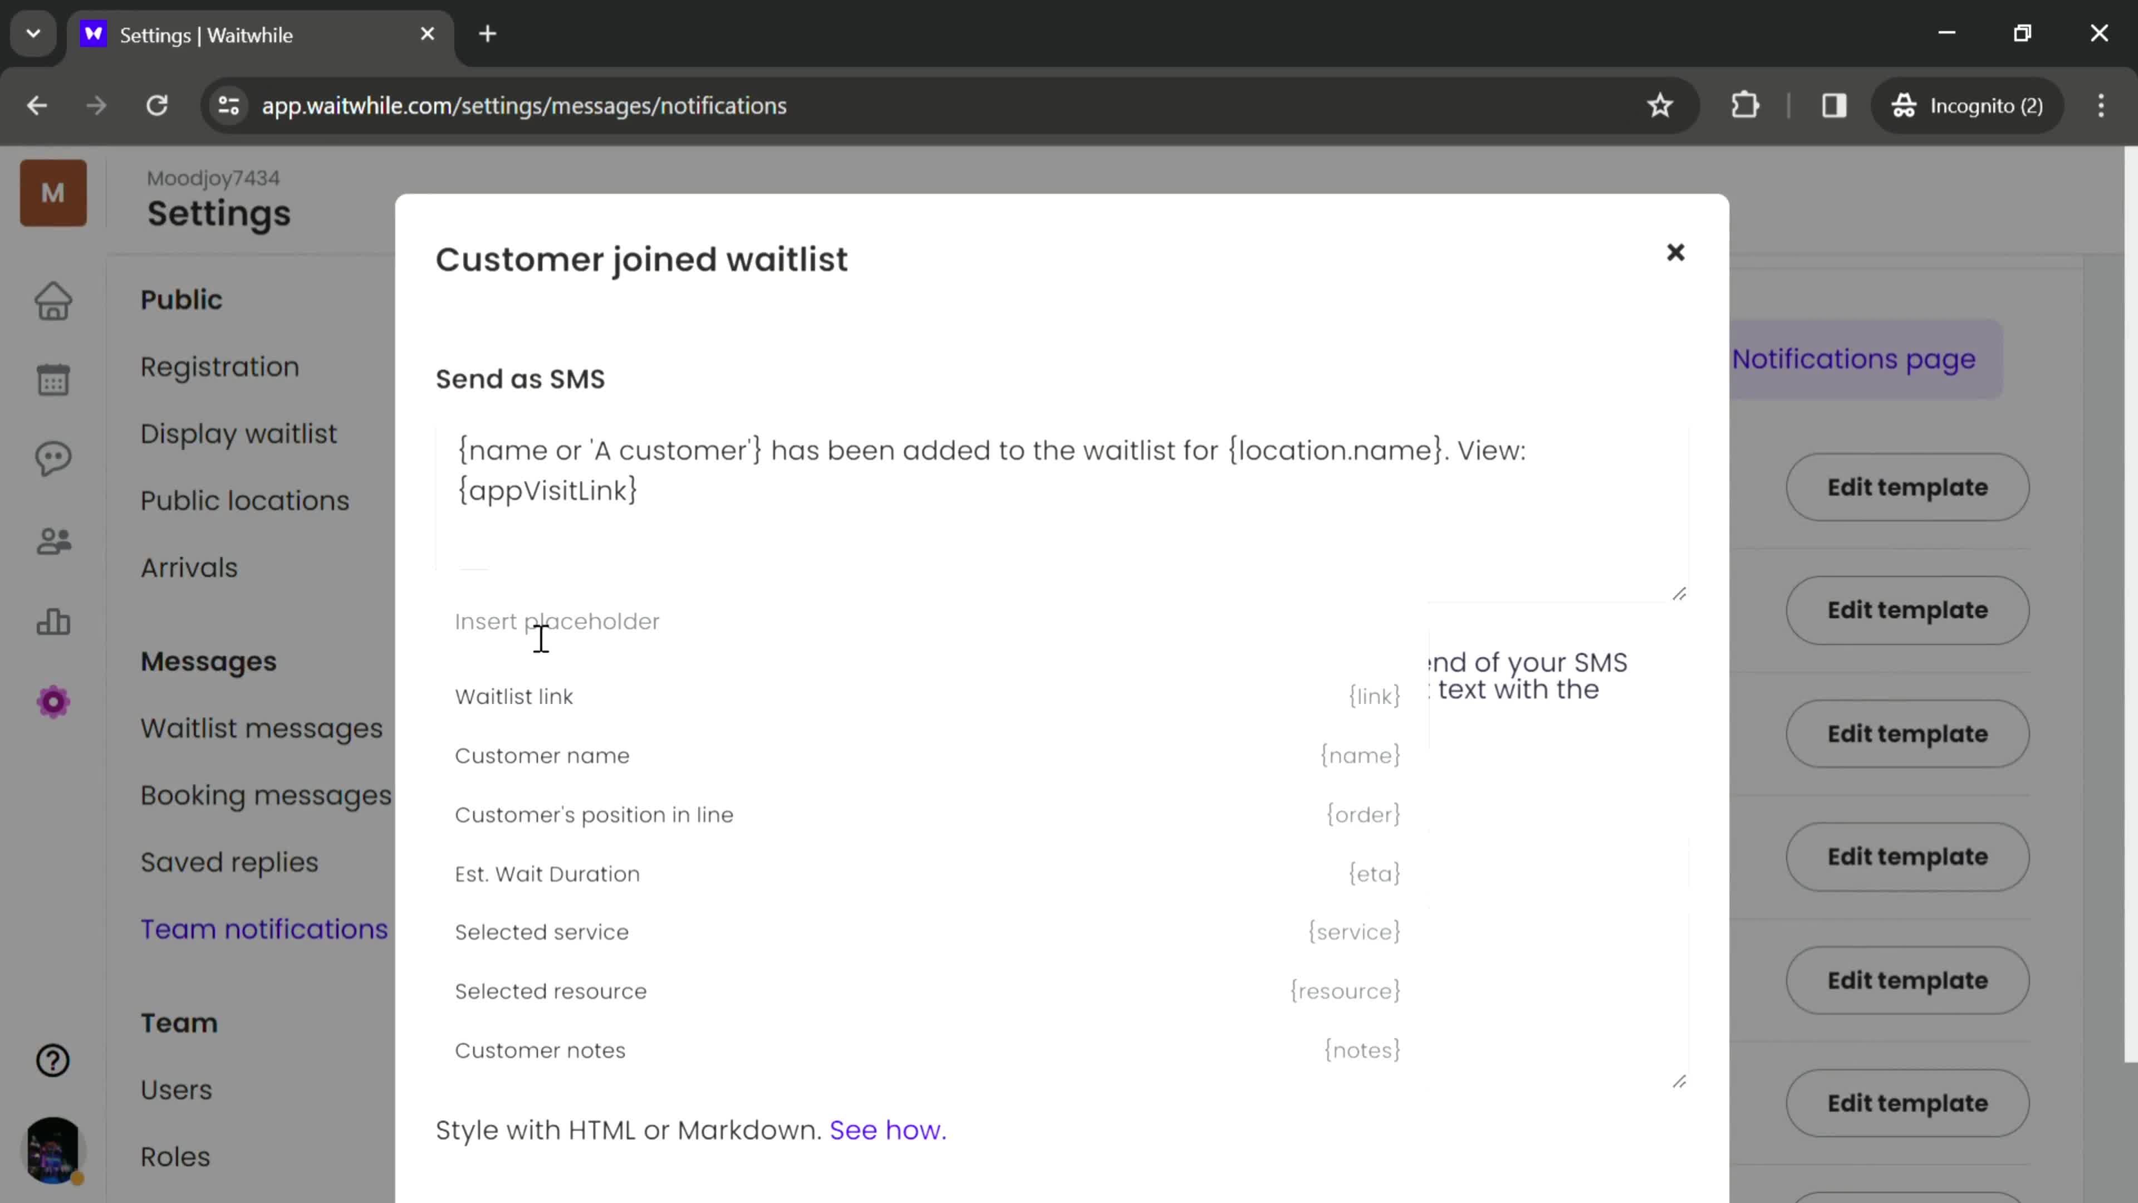This screenshot has height=1203, width=2138.
Task: Open the home dashboard icon in sidebar
Action: [53, 301]
